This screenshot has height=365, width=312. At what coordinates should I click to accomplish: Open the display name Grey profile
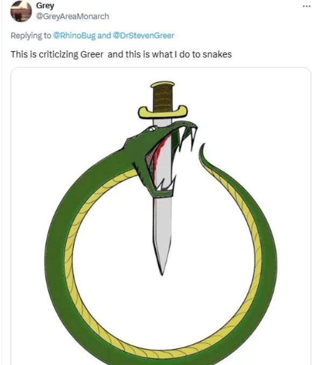(45, 5)
